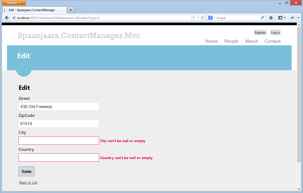Click into the empty City text field

coord(59,141)
